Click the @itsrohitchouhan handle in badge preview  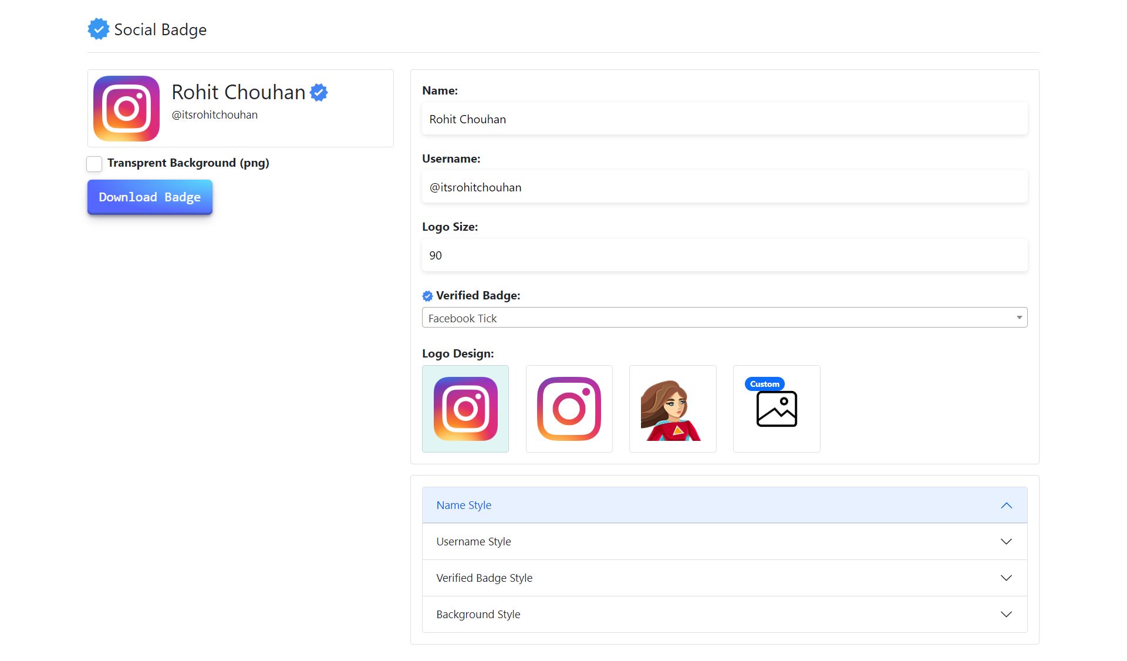click(214, 114)
